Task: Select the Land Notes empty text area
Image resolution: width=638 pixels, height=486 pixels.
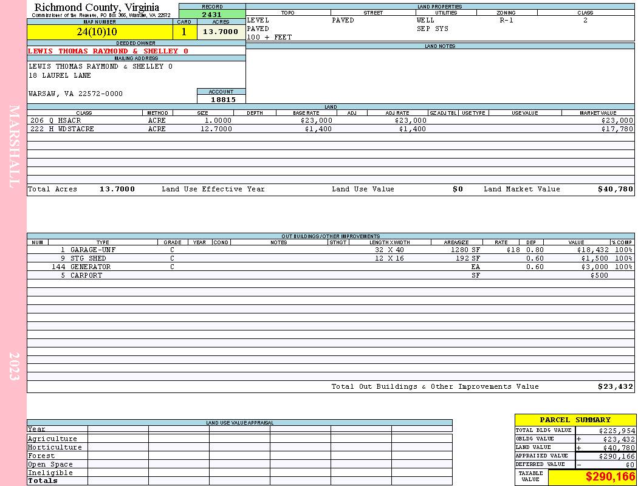Action: point(441,76)
